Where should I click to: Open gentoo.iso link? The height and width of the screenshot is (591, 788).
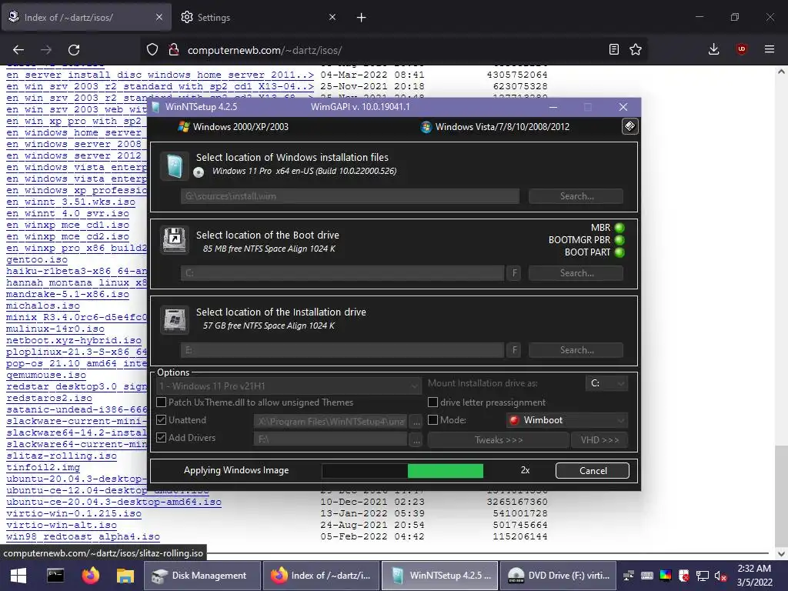(37, 259)
